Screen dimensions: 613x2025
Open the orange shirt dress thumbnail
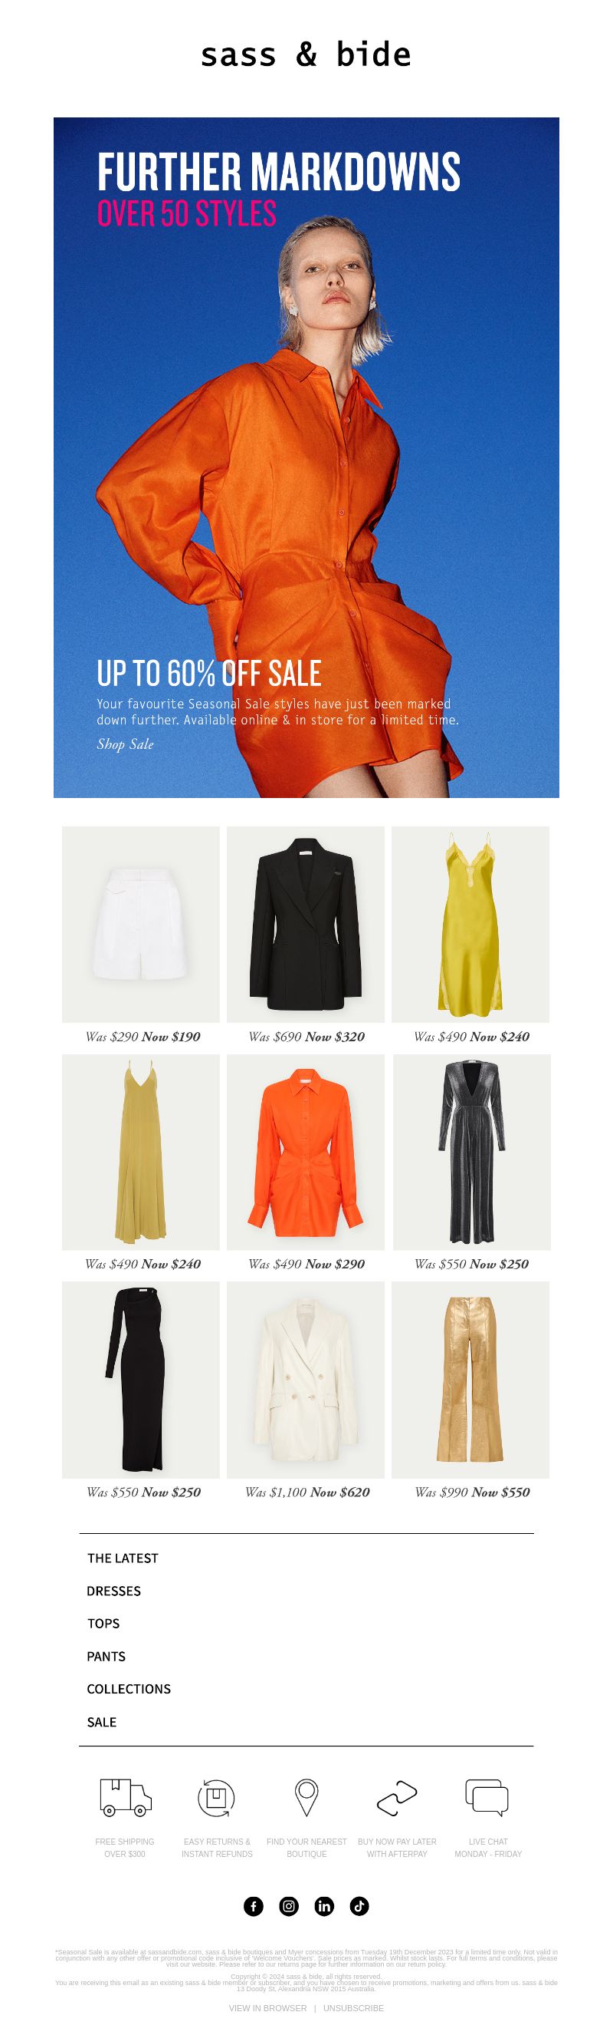tap(306, 1153)
